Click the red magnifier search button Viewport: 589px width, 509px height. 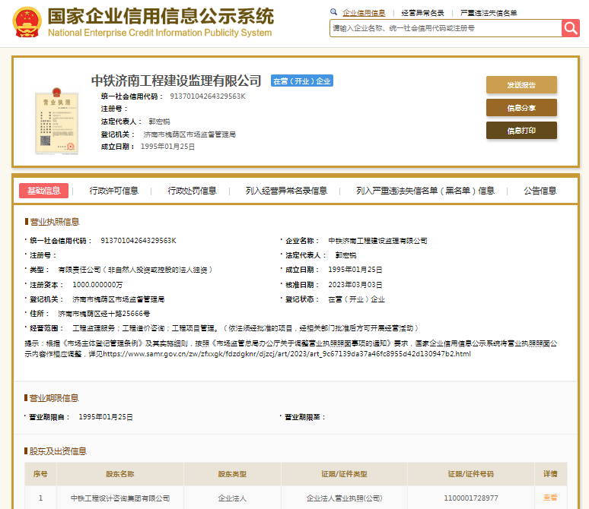[571, 28]
